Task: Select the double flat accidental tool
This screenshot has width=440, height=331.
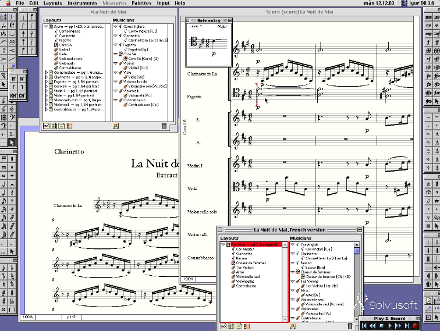Action: coord(12,301)
